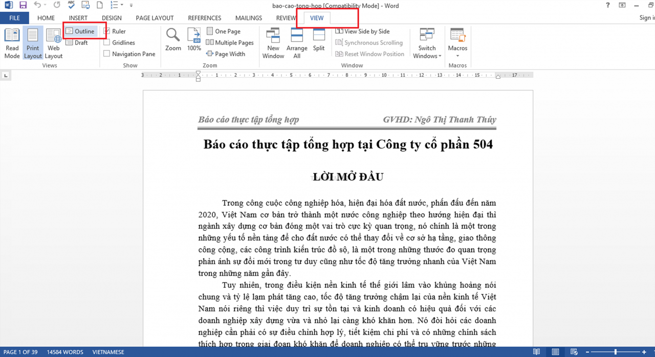
Task: Open the Customize Quick Access Toolbar dropdown
Action: [132, 5]
